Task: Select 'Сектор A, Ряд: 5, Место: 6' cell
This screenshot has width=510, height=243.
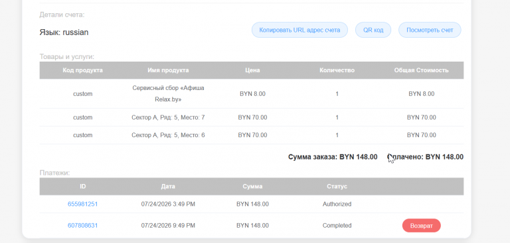Action: (168, 135)
